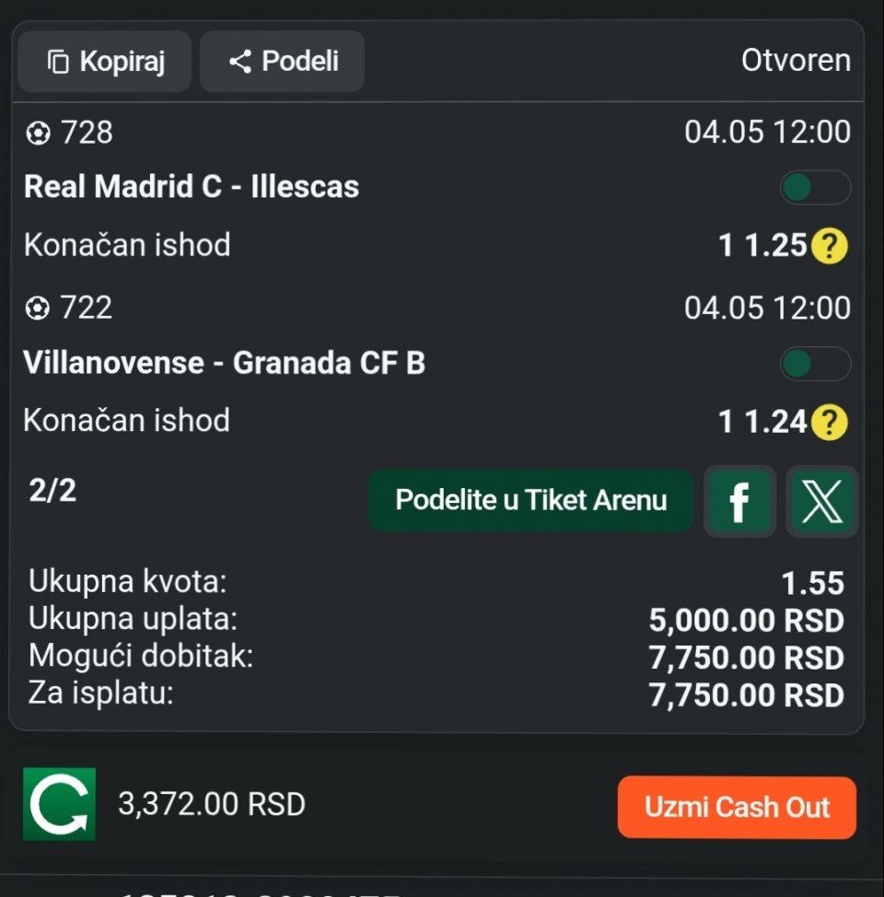Click soccer ball icon beside 722
This screenshot has height=897, width=884.
click(38, 309)
